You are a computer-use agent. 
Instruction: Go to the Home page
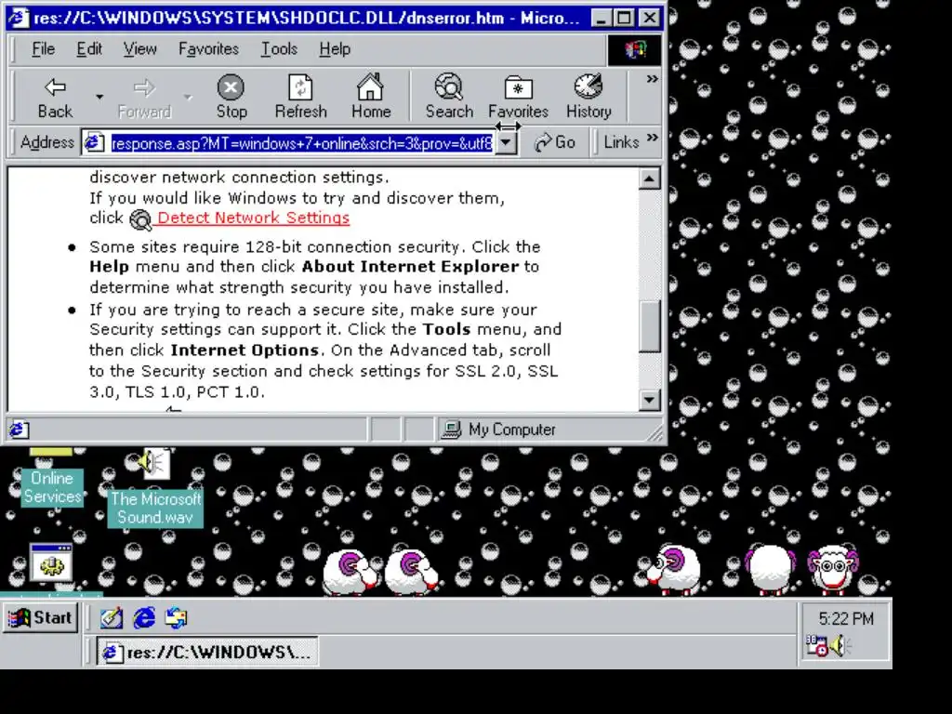pyautogui.click(x=370, y=97)
